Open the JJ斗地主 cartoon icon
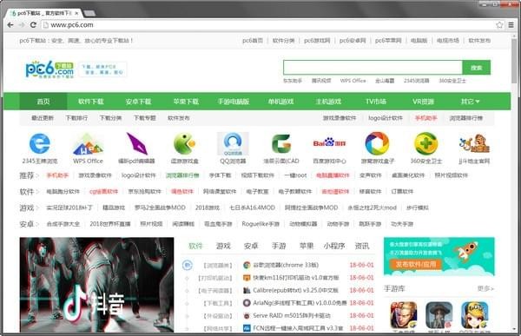Image resolution: width=521 pixels, height=336 pixels. (474, 143)
